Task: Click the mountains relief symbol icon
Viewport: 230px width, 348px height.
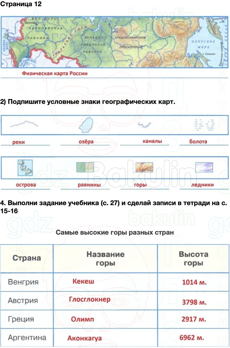Action: [144, 167]
